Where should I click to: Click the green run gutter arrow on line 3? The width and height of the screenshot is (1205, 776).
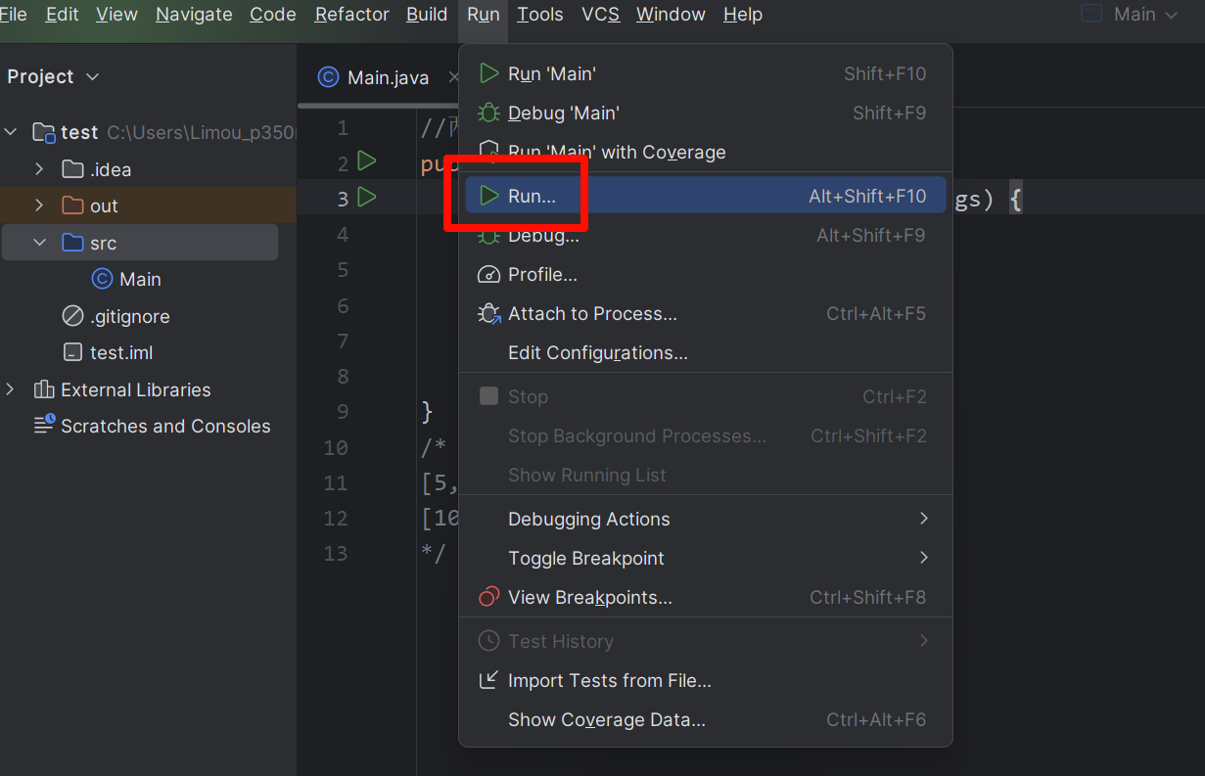(367, 198)
